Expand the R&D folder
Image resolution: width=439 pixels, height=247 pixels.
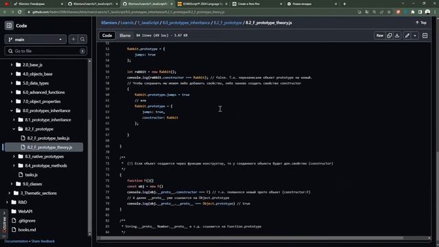click(x=7, y=202)
